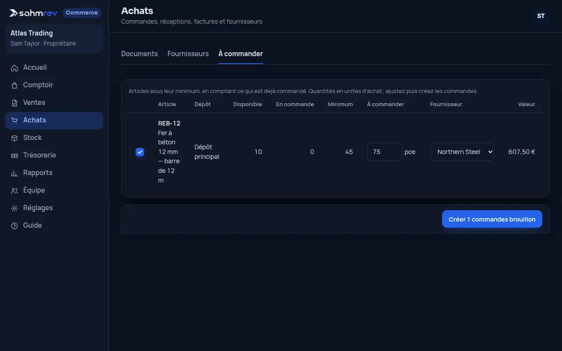The image size is (562, 351).
Task: Click the Accueil home icon
Action: [x=14, y=68]
